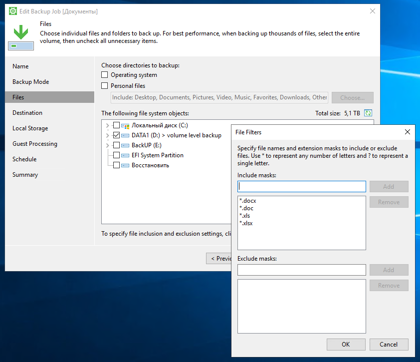
Task: Refresh the total size calculation icon
Action: coord(368,113)
